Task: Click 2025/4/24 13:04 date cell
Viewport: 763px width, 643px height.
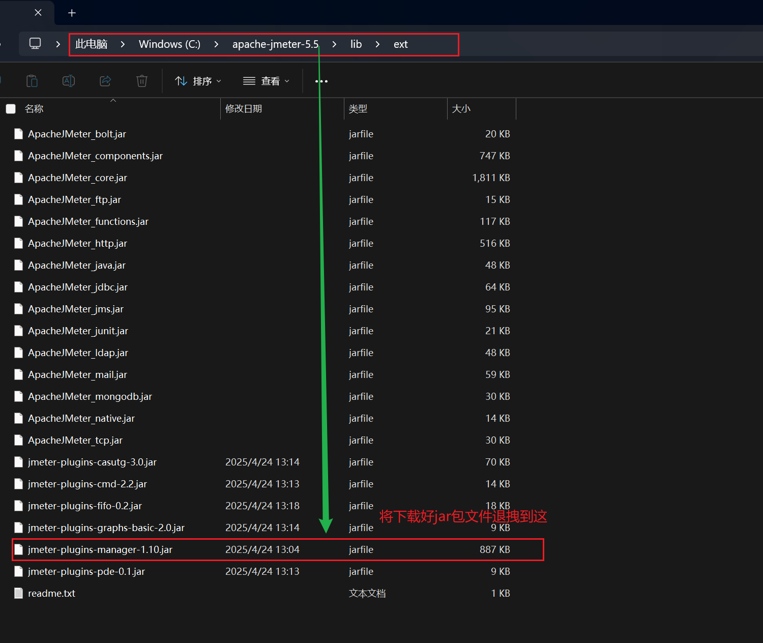Action: coord(262,549)
